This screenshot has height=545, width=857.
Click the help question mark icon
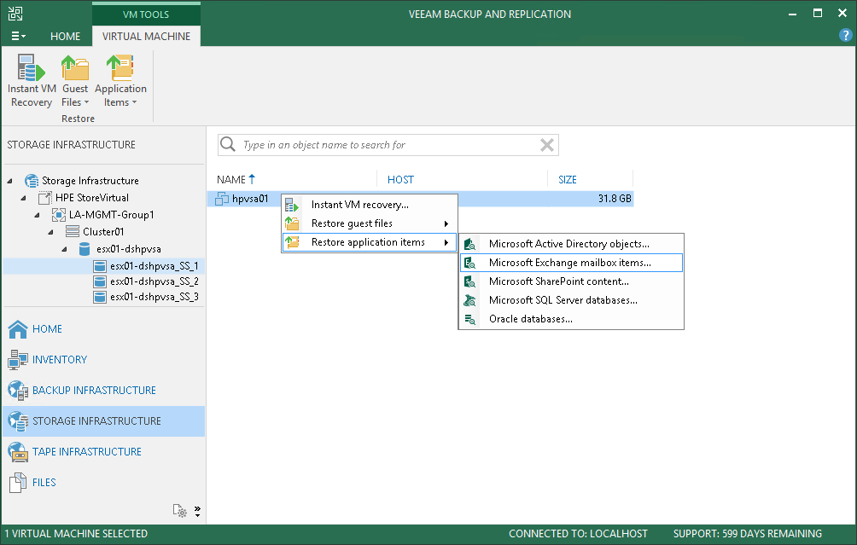845,36
